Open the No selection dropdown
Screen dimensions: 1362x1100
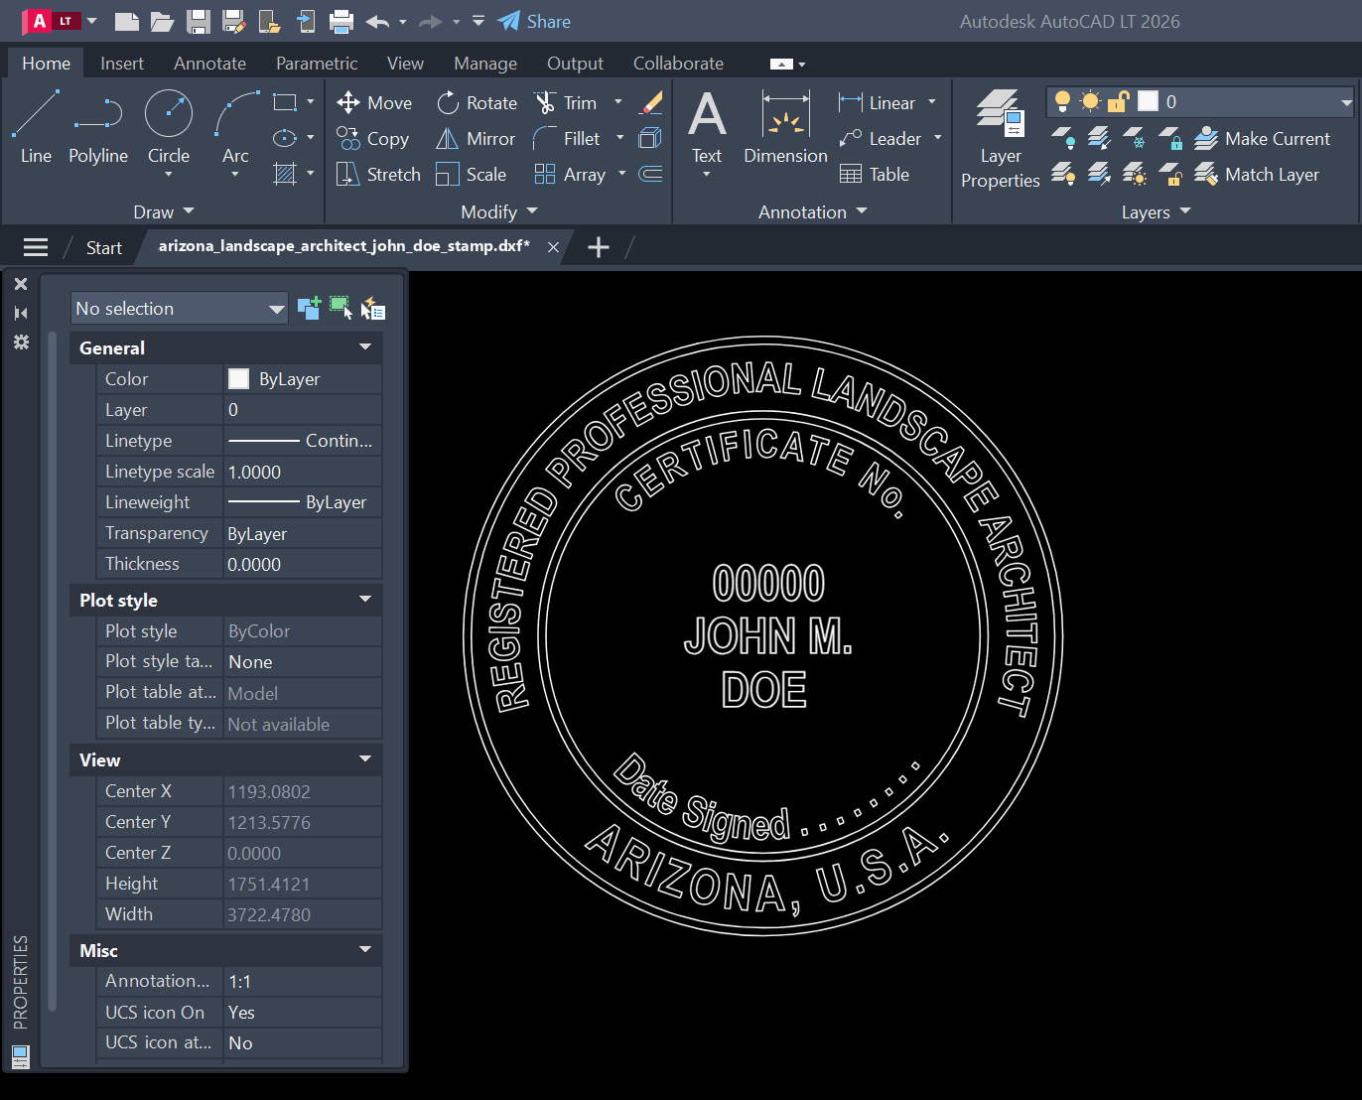[180, 309]
